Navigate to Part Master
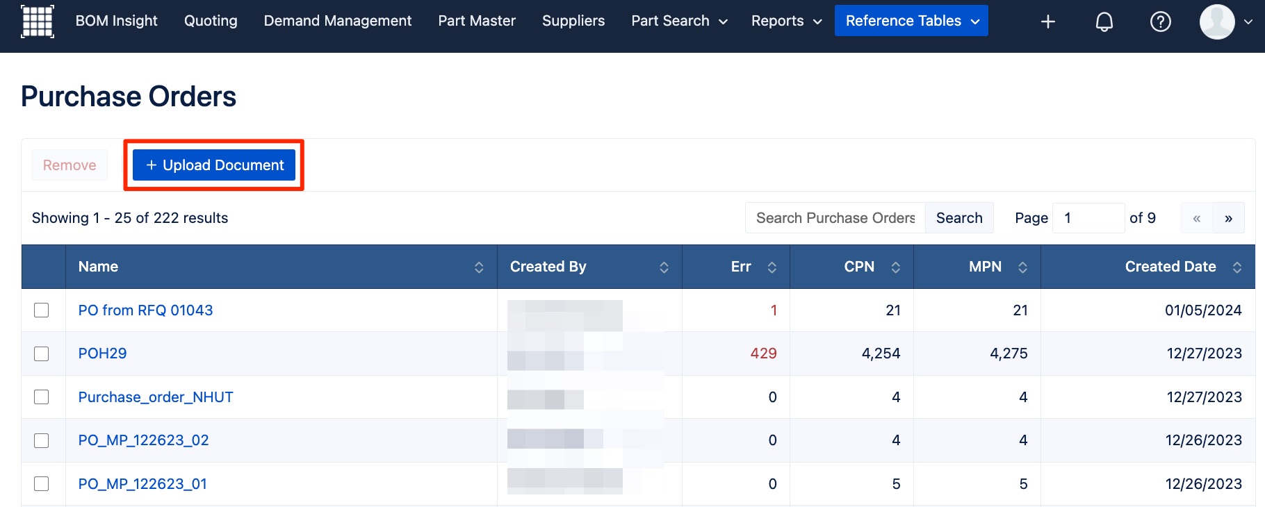Image resolution: width=1265 pixels, height=507 pixels. point(477,21)
